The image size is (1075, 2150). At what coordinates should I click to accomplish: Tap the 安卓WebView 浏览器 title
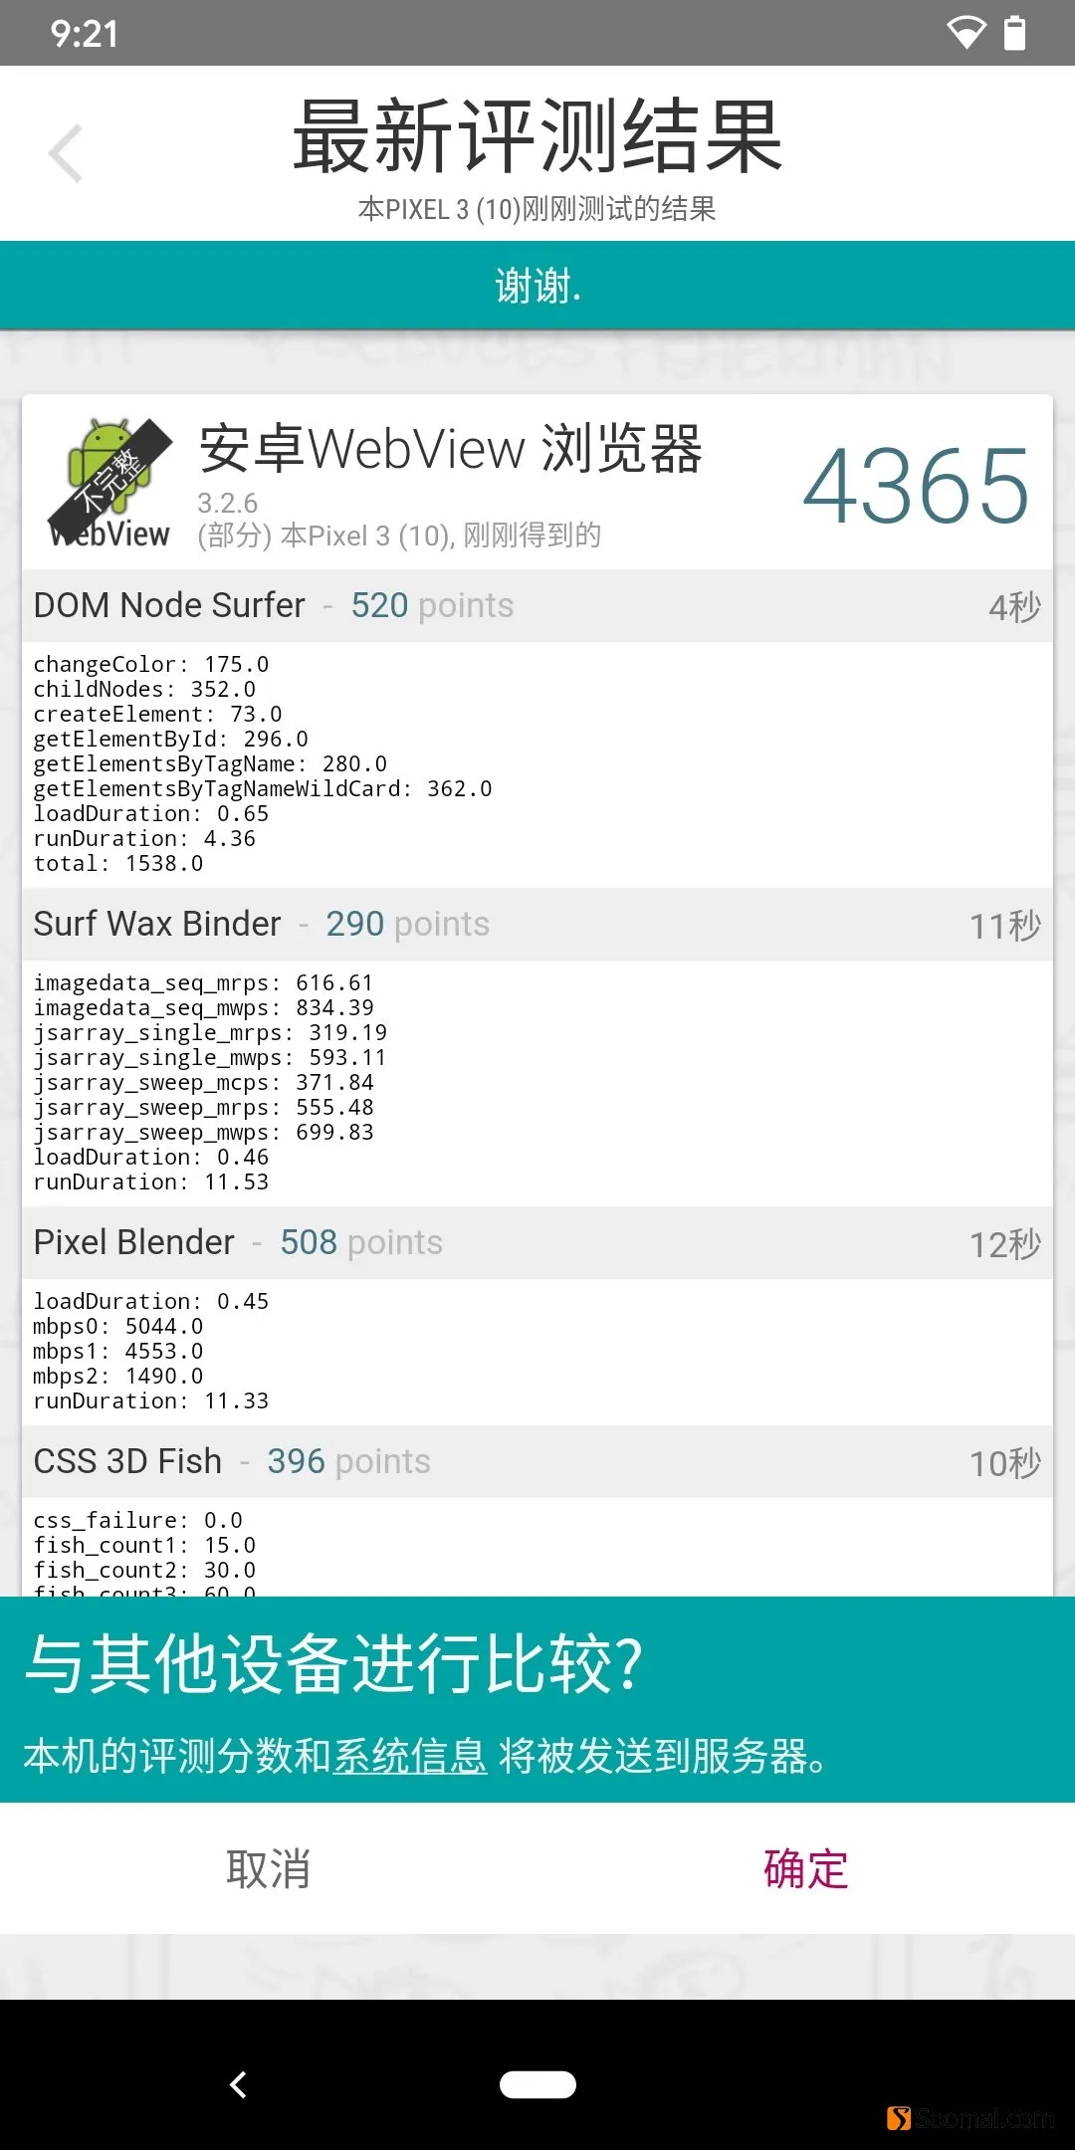(x=451, y=449)
